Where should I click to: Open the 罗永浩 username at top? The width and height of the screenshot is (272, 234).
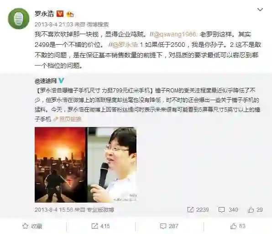(x=44, y=14)
